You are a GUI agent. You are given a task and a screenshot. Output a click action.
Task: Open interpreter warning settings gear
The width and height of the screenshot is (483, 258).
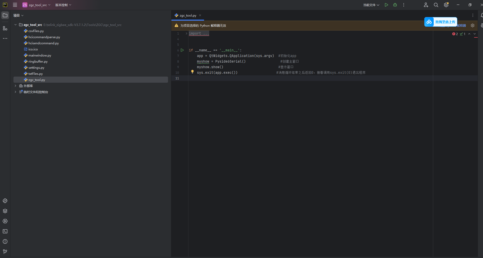473,25
